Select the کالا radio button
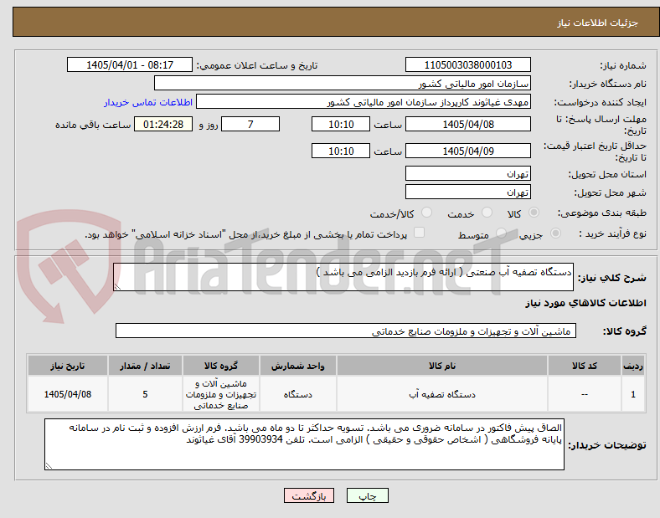Screen dimensions: 660x518 534,213
